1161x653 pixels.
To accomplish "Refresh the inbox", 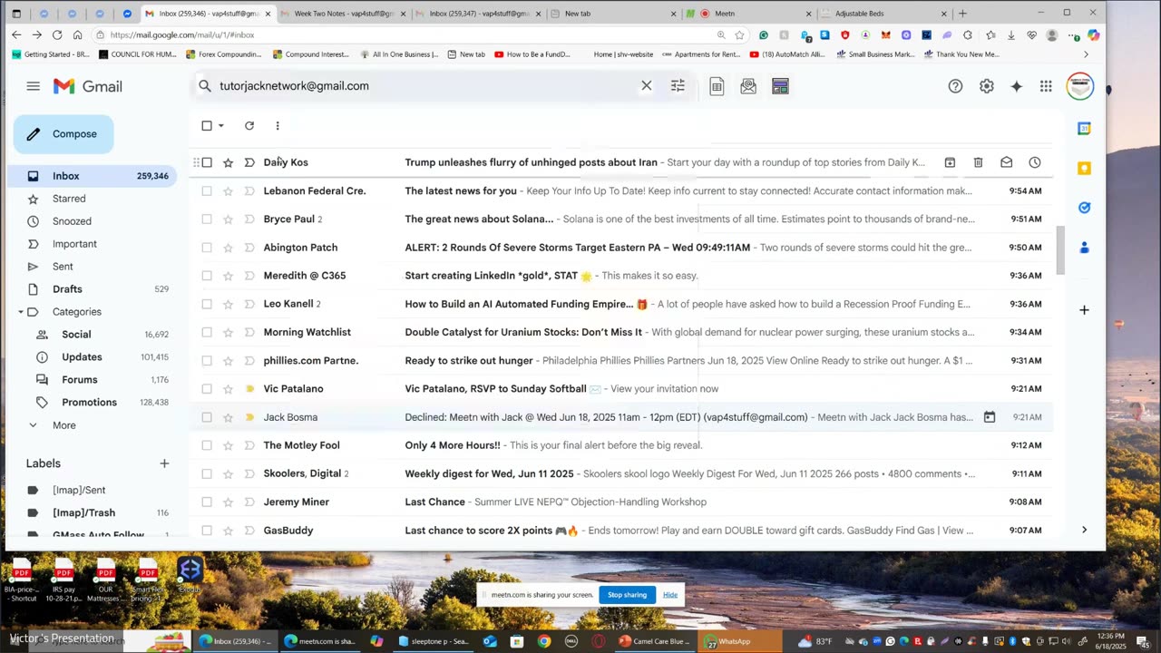I will (249, 126).
